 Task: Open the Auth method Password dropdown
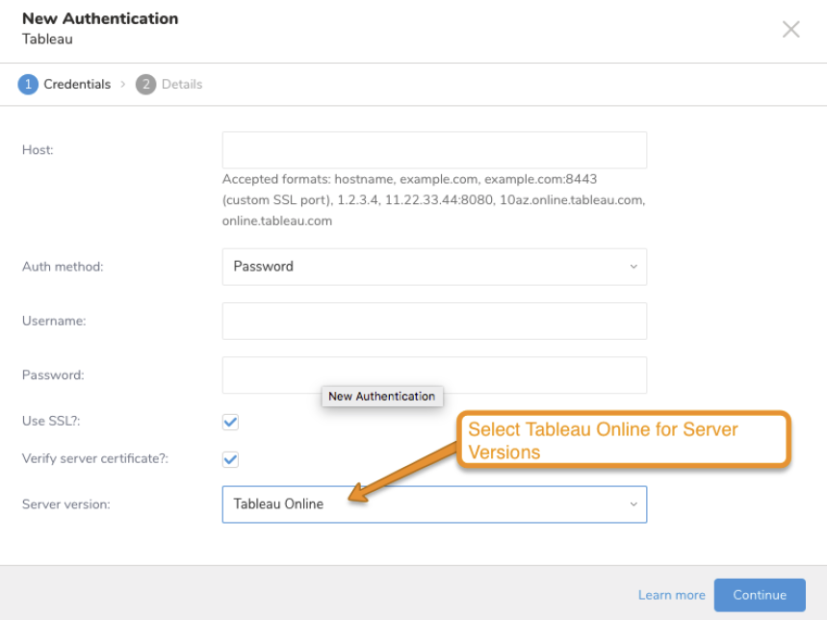click(x=424, y=267)
